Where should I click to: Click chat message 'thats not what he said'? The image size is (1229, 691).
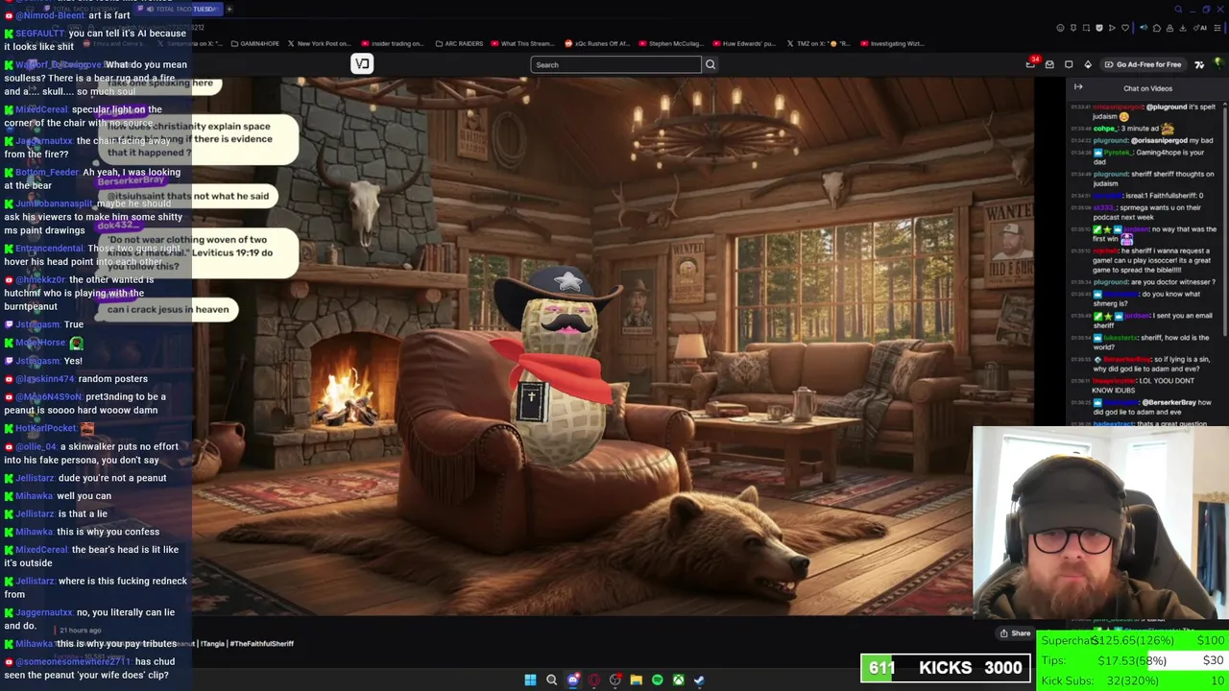coord(188,196)
